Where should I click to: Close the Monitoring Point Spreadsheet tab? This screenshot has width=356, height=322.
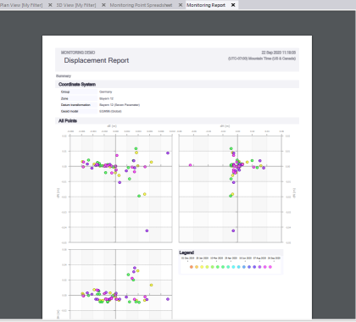point(181,5)
